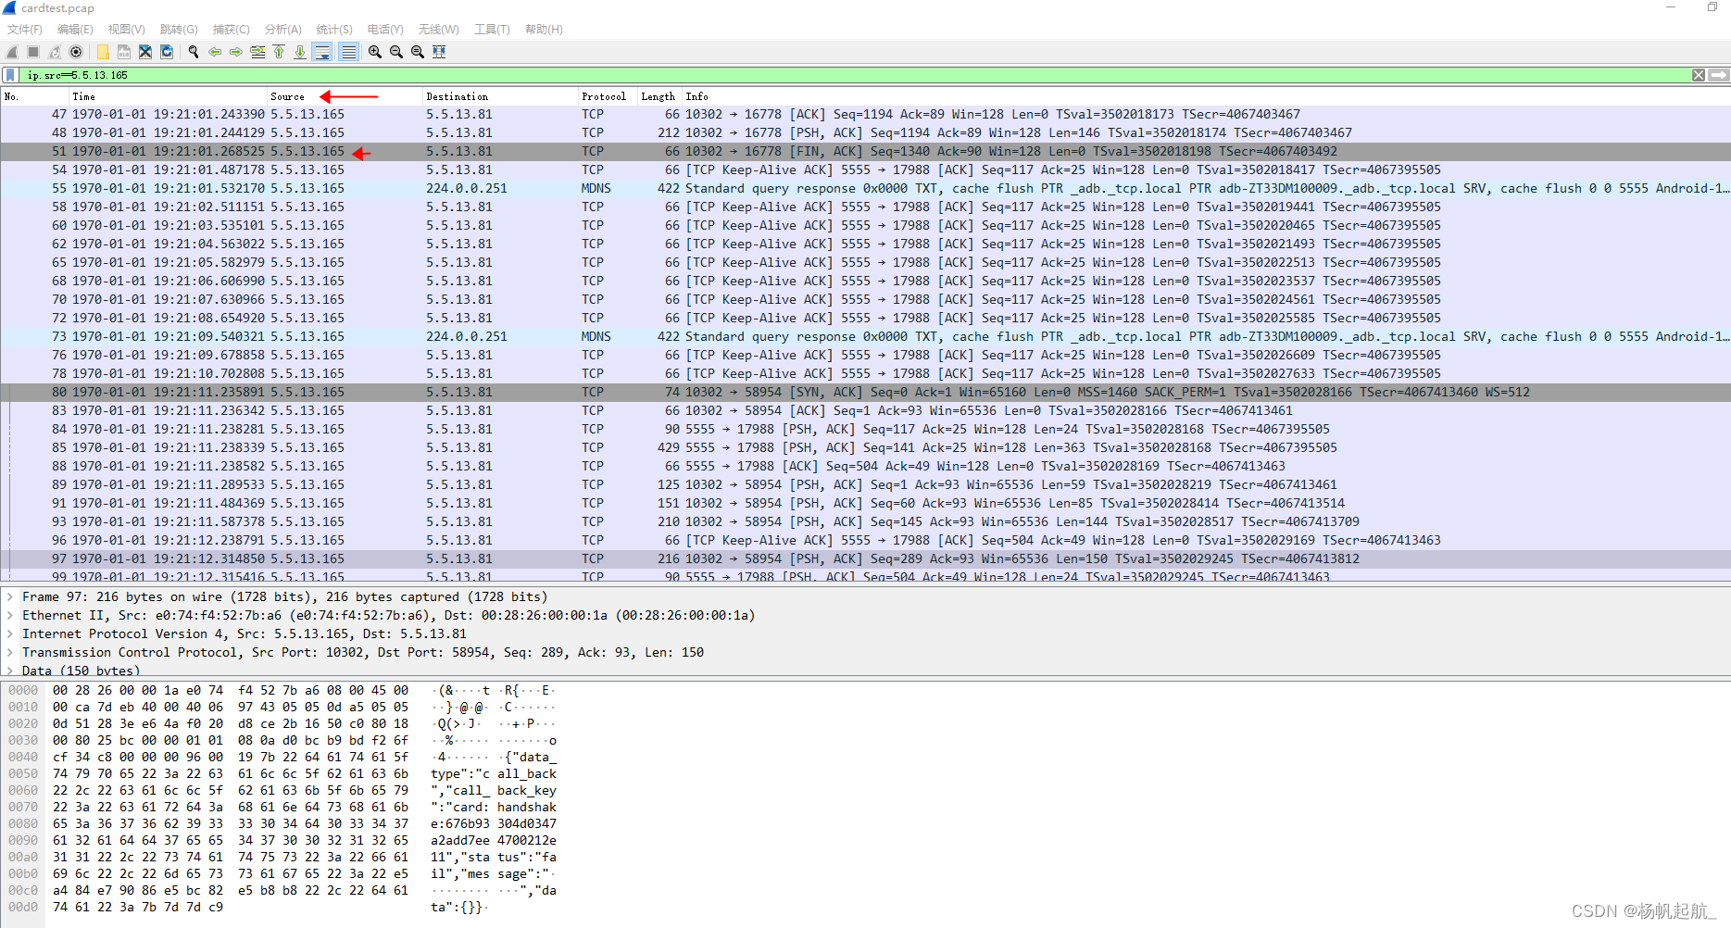1731x928 pixels.
Task: Expand the Ethernet II section
Action: (x=10, y=615)
